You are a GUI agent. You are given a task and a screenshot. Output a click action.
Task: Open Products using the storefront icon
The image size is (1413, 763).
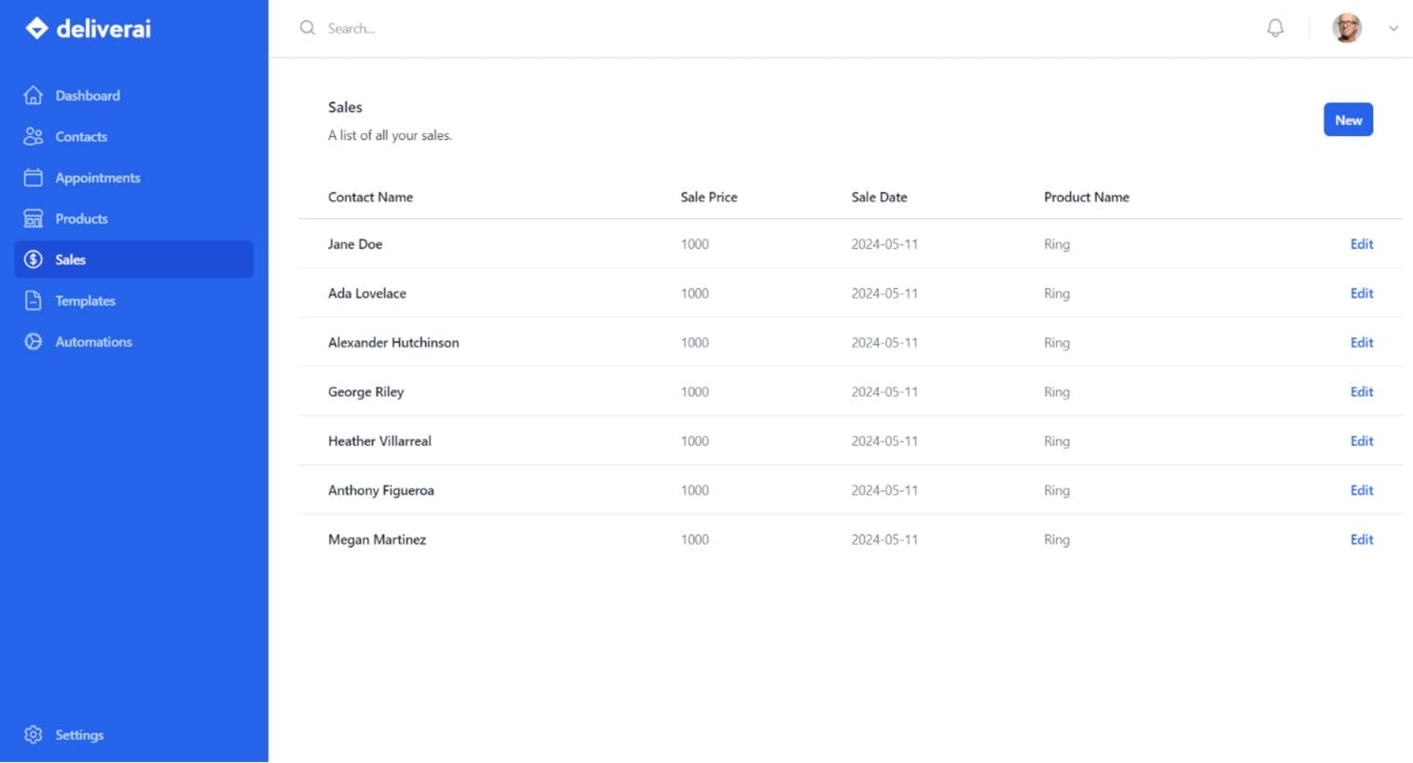click(33, 218)
